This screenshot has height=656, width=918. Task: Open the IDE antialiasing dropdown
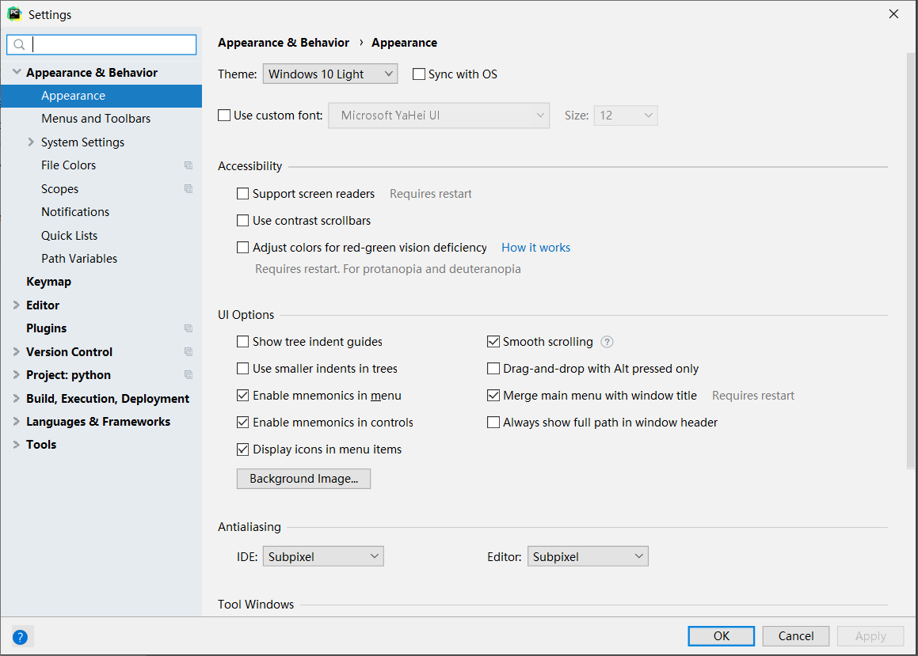coord(323,556)
